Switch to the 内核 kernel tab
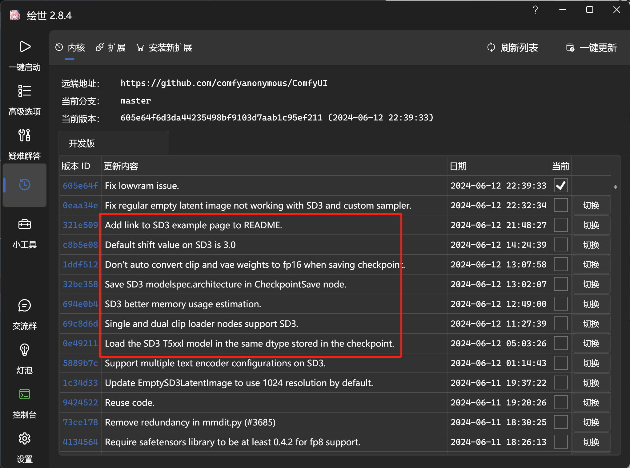Screen dimensions: 630x468 pos(70,48)
